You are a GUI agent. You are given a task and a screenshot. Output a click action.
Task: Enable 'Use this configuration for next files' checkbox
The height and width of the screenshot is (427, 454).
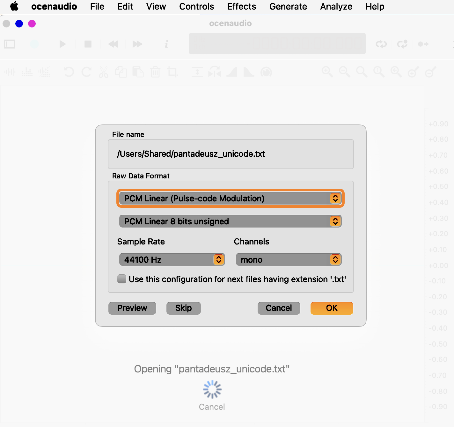(x=122, y=279)
